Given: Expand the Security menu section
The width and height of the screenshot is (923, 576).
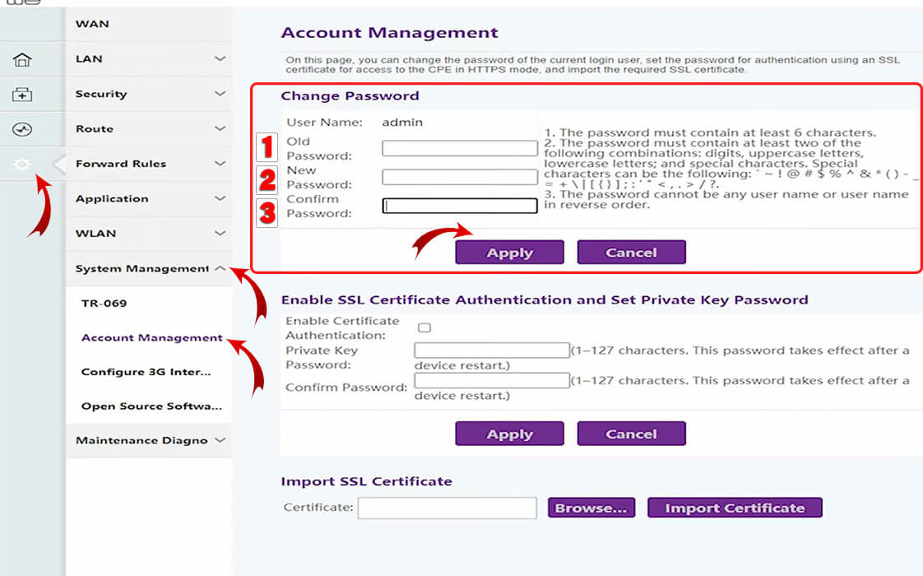Looking at the screenshot, I should coord(148,94).
